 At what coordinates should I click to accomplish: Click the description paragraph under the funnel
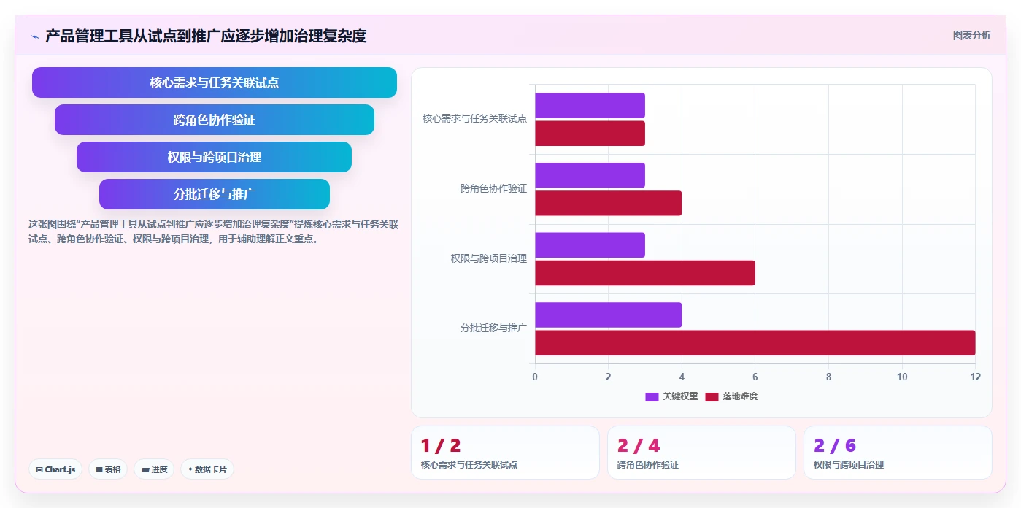pyautogui.click(x=213, y=231)
